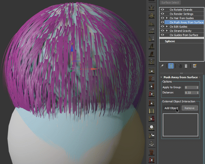Click the Add Object button
Screen dimensions: 205x164
(171, 108)
